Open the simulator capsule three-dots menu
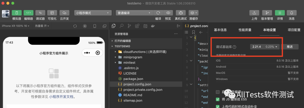 [87, 53]
